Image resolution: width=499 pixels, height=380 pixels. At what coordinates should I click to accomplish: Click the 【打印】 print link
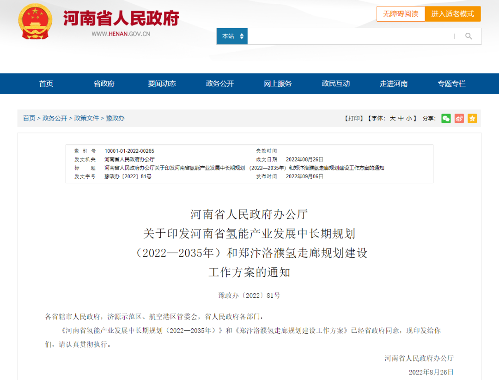354,119
